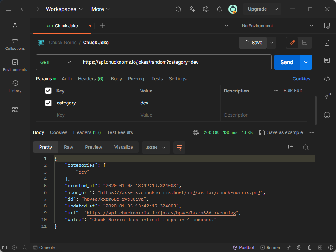Open the Runner from the status bar
The width and height of the screenshot is (336, 252).
[271, 247]
